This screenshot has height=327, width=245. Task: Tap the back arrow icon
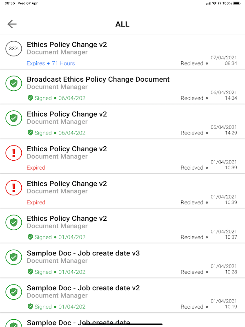click(12, 24)
